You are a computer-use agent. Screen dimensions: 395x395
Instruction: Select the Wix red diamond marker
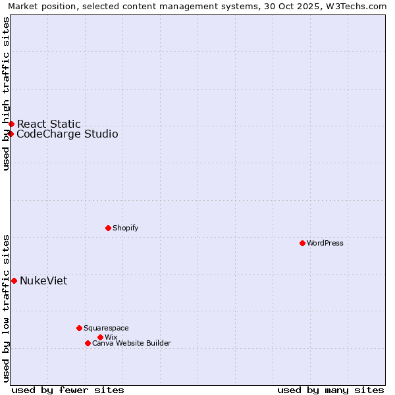coord(100,337)
